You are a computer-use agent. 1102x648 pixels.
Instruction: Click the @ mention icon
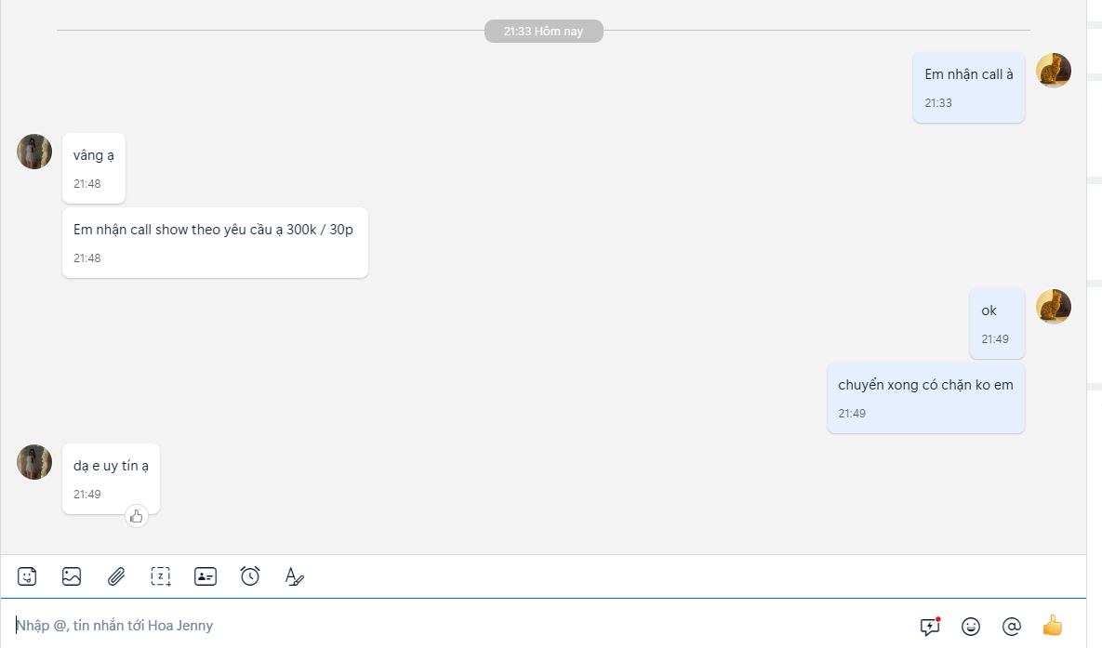1012,626
